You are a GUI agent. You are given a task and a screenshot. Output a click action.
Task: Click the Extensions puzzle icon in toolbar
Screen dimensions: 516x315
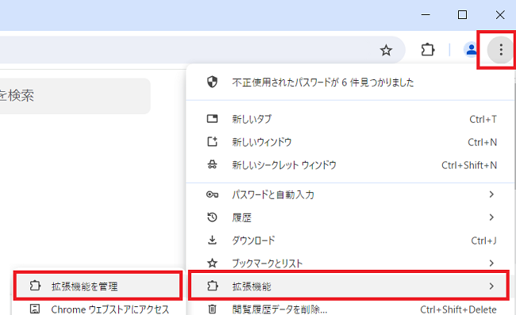point(427,50)
